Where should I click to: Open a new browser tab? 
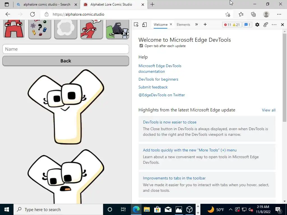[x=152, y=4]
